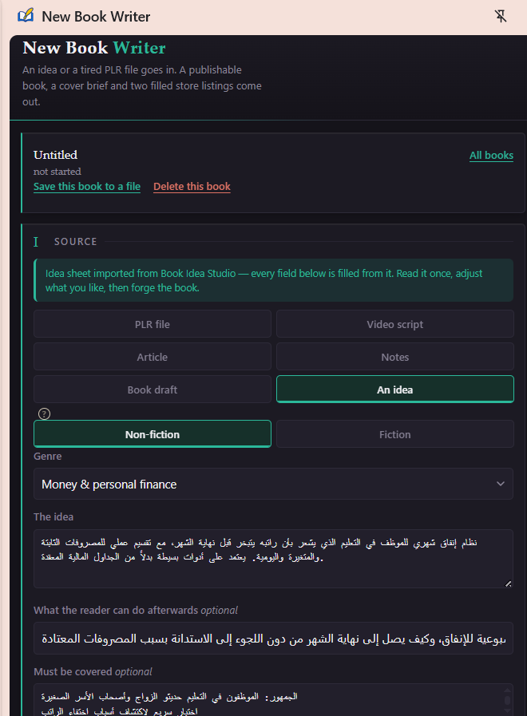Choose the Non-fiction book type
527x716 pixels.
(153, 434)
